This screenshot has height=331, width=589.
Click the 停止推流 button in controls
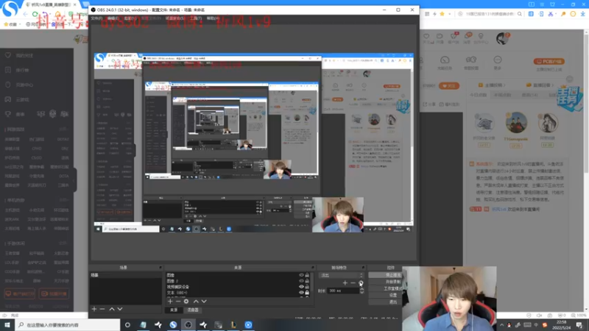385,275
